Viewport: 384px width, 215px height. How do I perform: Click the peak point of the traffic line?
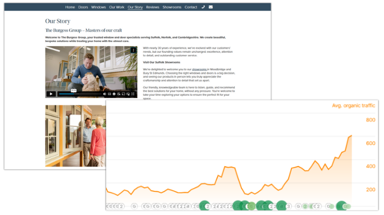[352, 135]
